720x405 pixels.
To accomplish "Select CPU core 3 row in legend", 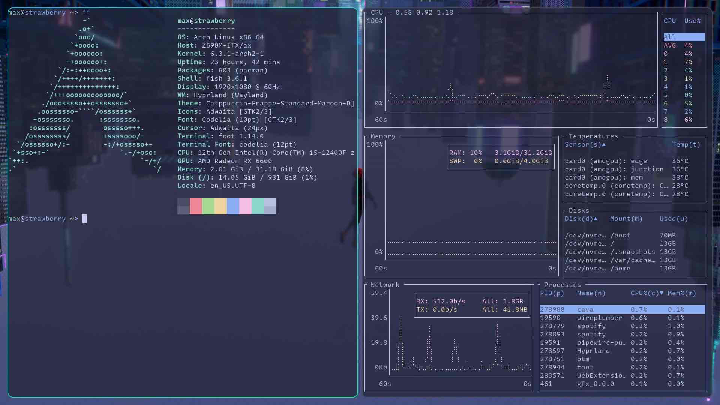I will click(x=684, y=78).
